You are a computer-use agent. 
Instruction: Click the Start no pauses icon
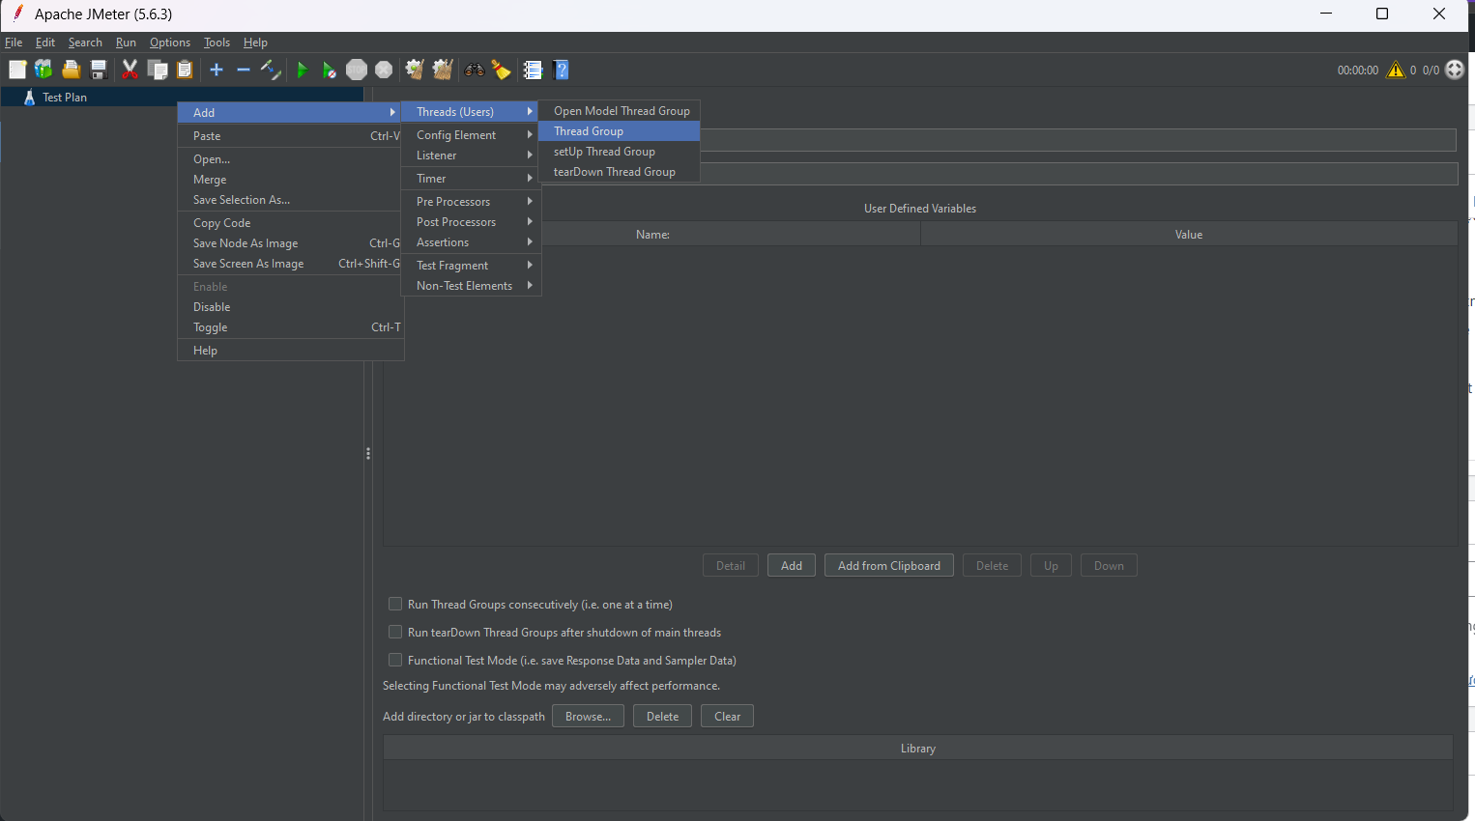click(x=330, y=70)
